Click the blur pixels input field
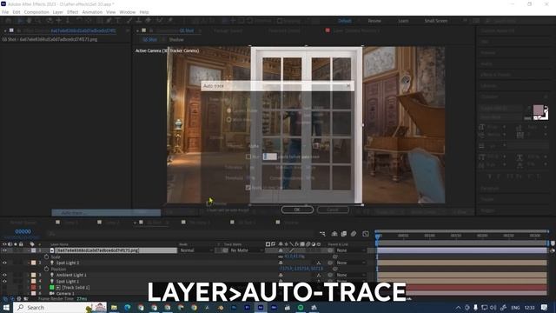556x313 pixels. click(x=269, y=156)
